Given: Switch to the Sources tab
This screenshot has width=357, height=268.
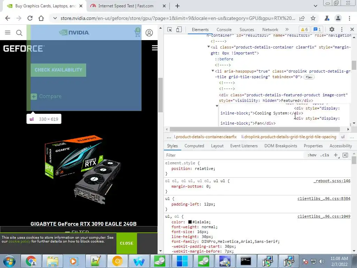Looking at the screenshot, I should point(246,30).
